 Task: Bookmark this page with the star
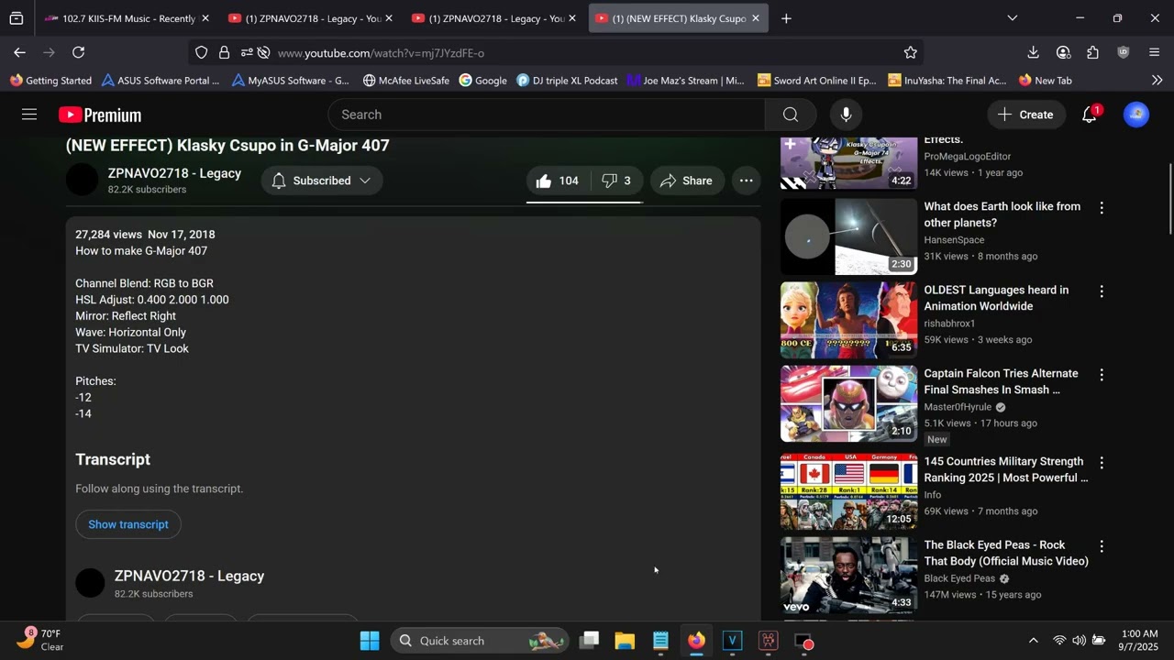tap(910, 53)
